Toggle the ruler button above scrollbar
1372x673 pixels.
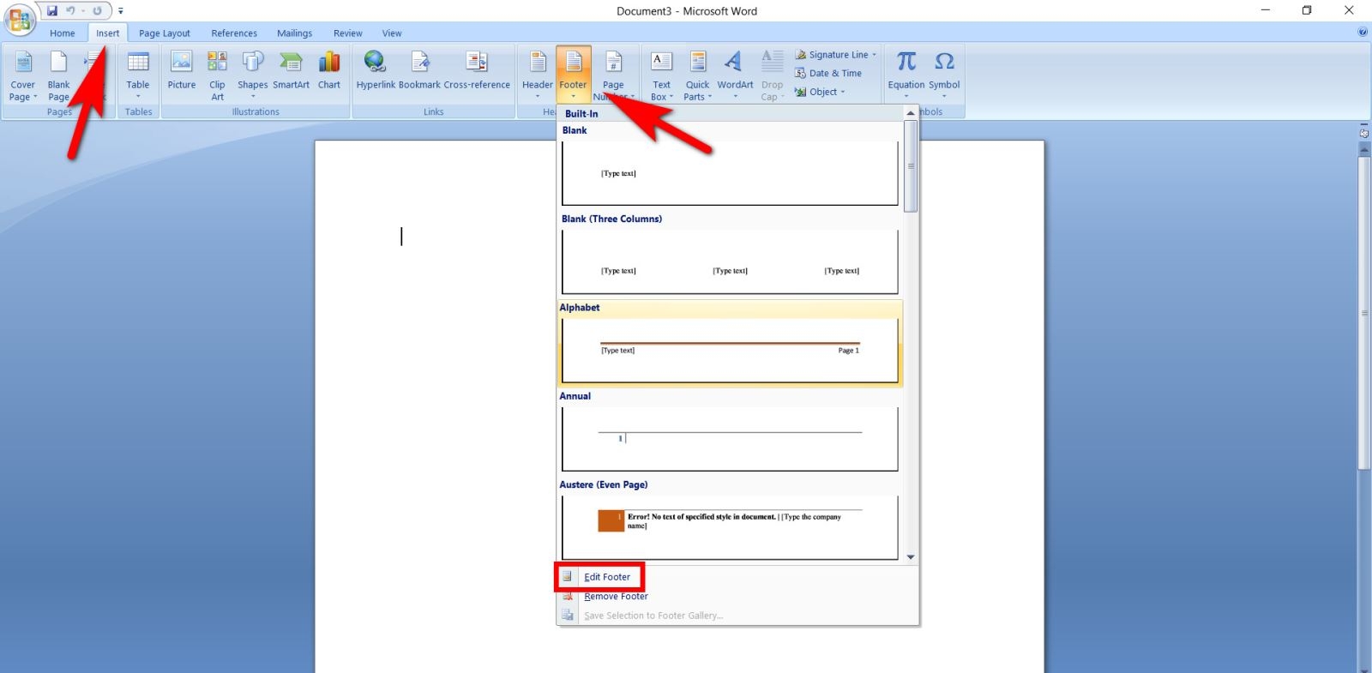pos(1364,132)
